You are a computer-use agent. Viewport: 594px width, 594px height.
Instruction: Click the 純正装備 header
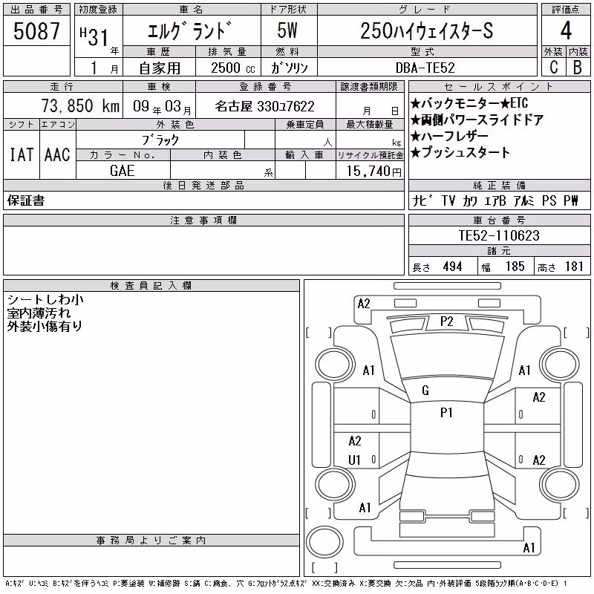point(499,185)
